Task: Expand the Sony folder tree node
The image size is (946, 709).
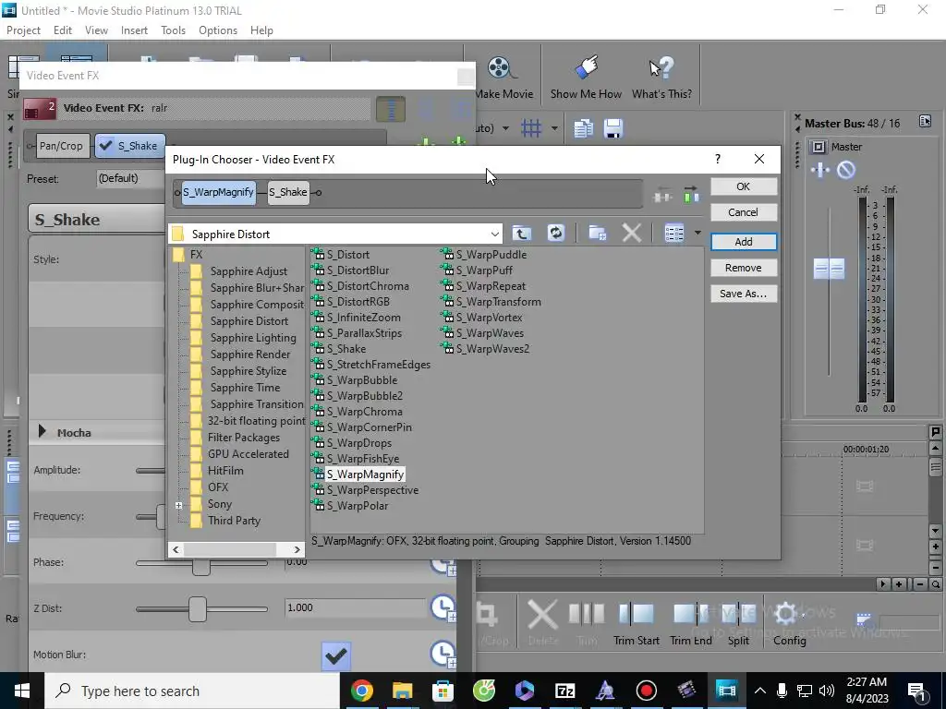Action: (x=178, y=505)
